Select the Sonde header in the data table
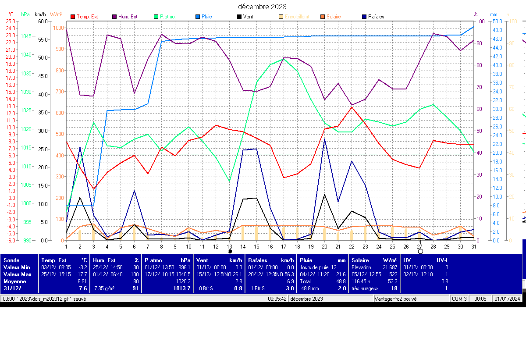526x345 pixels. coord(11,260)
